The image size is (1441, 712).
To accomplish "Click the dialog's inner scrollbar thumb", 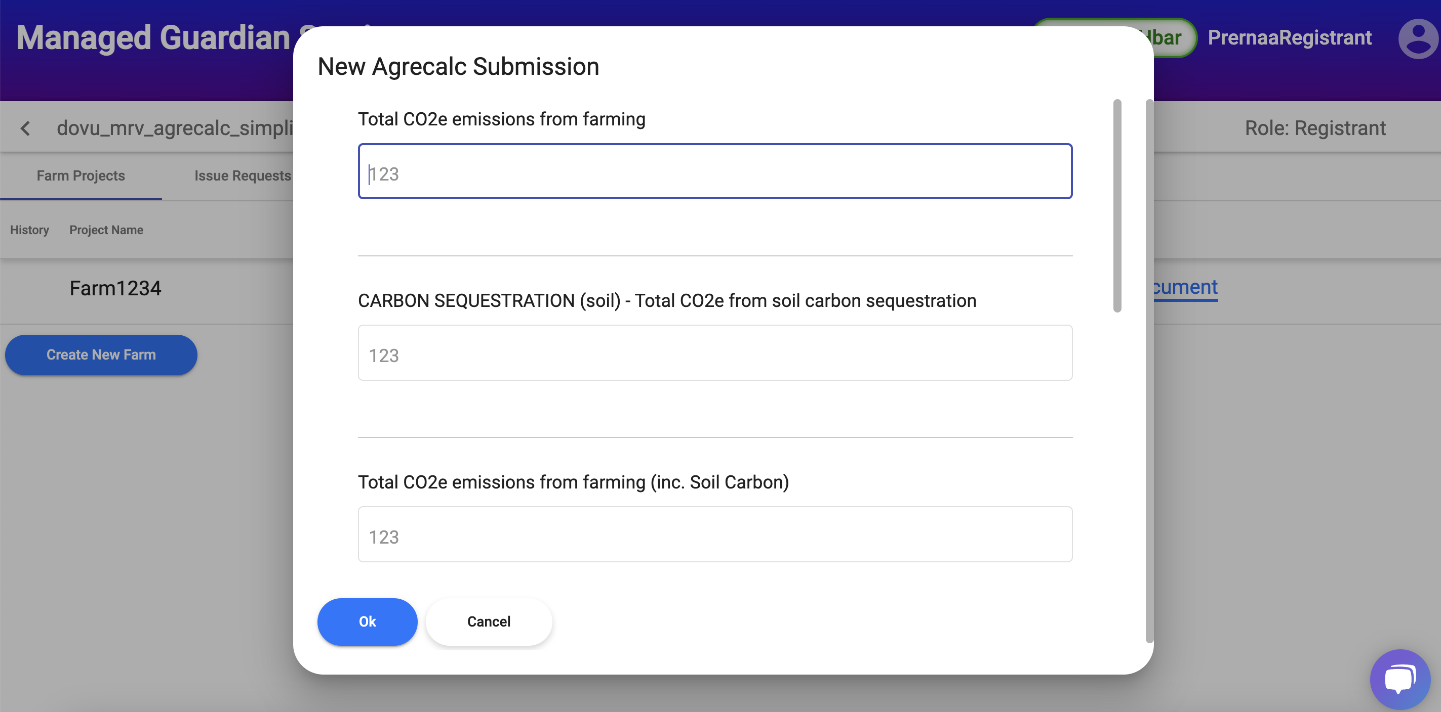I will (x=1116, y=206).
